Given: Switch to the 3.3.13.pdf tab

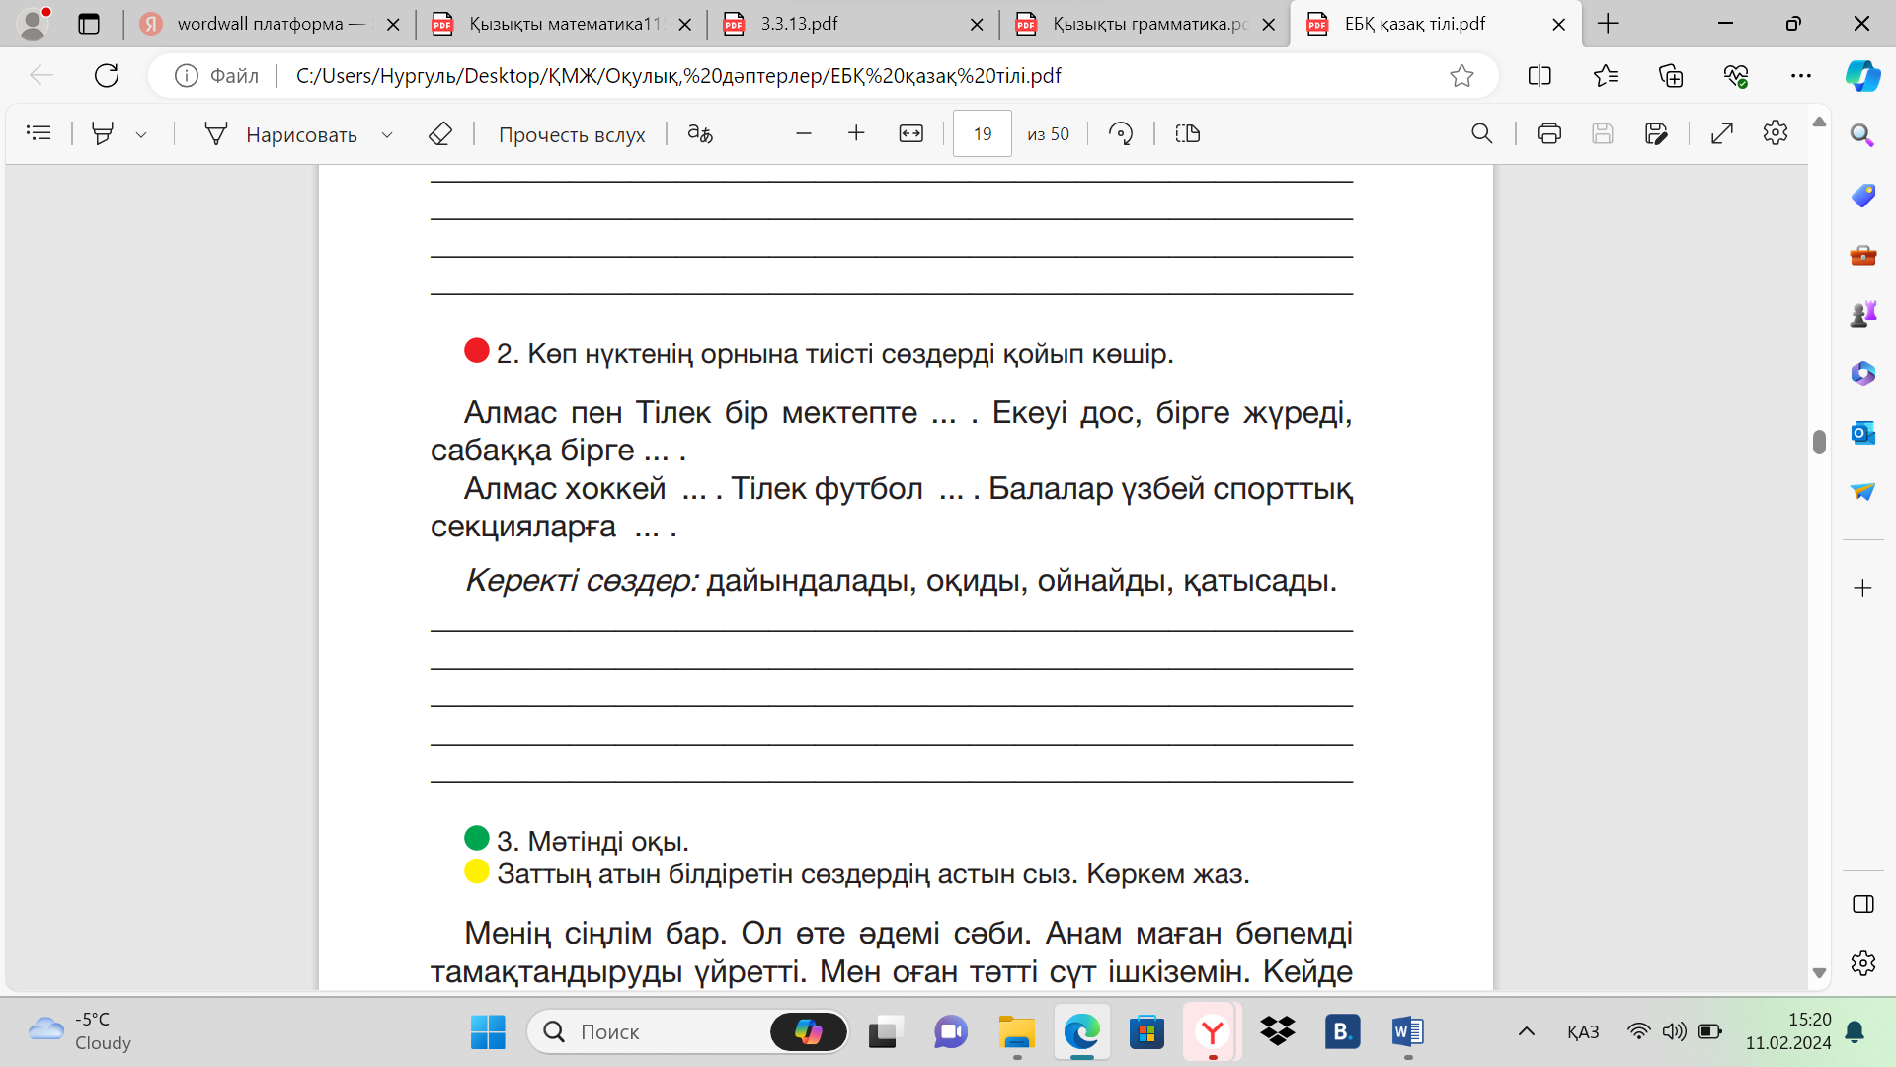Looking at the screenshot, I should tap(800, 24).
